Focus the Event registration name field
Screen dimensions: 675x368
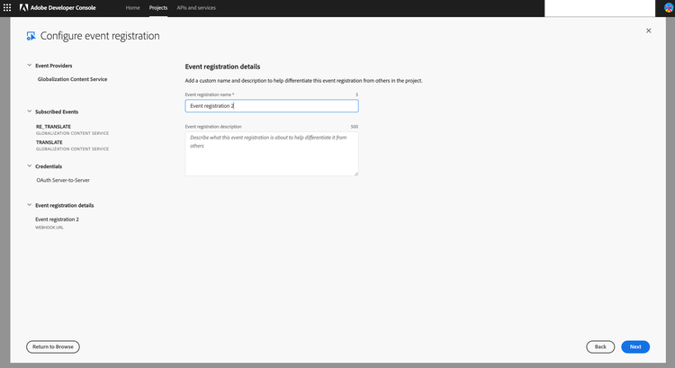tap(271, 105)
